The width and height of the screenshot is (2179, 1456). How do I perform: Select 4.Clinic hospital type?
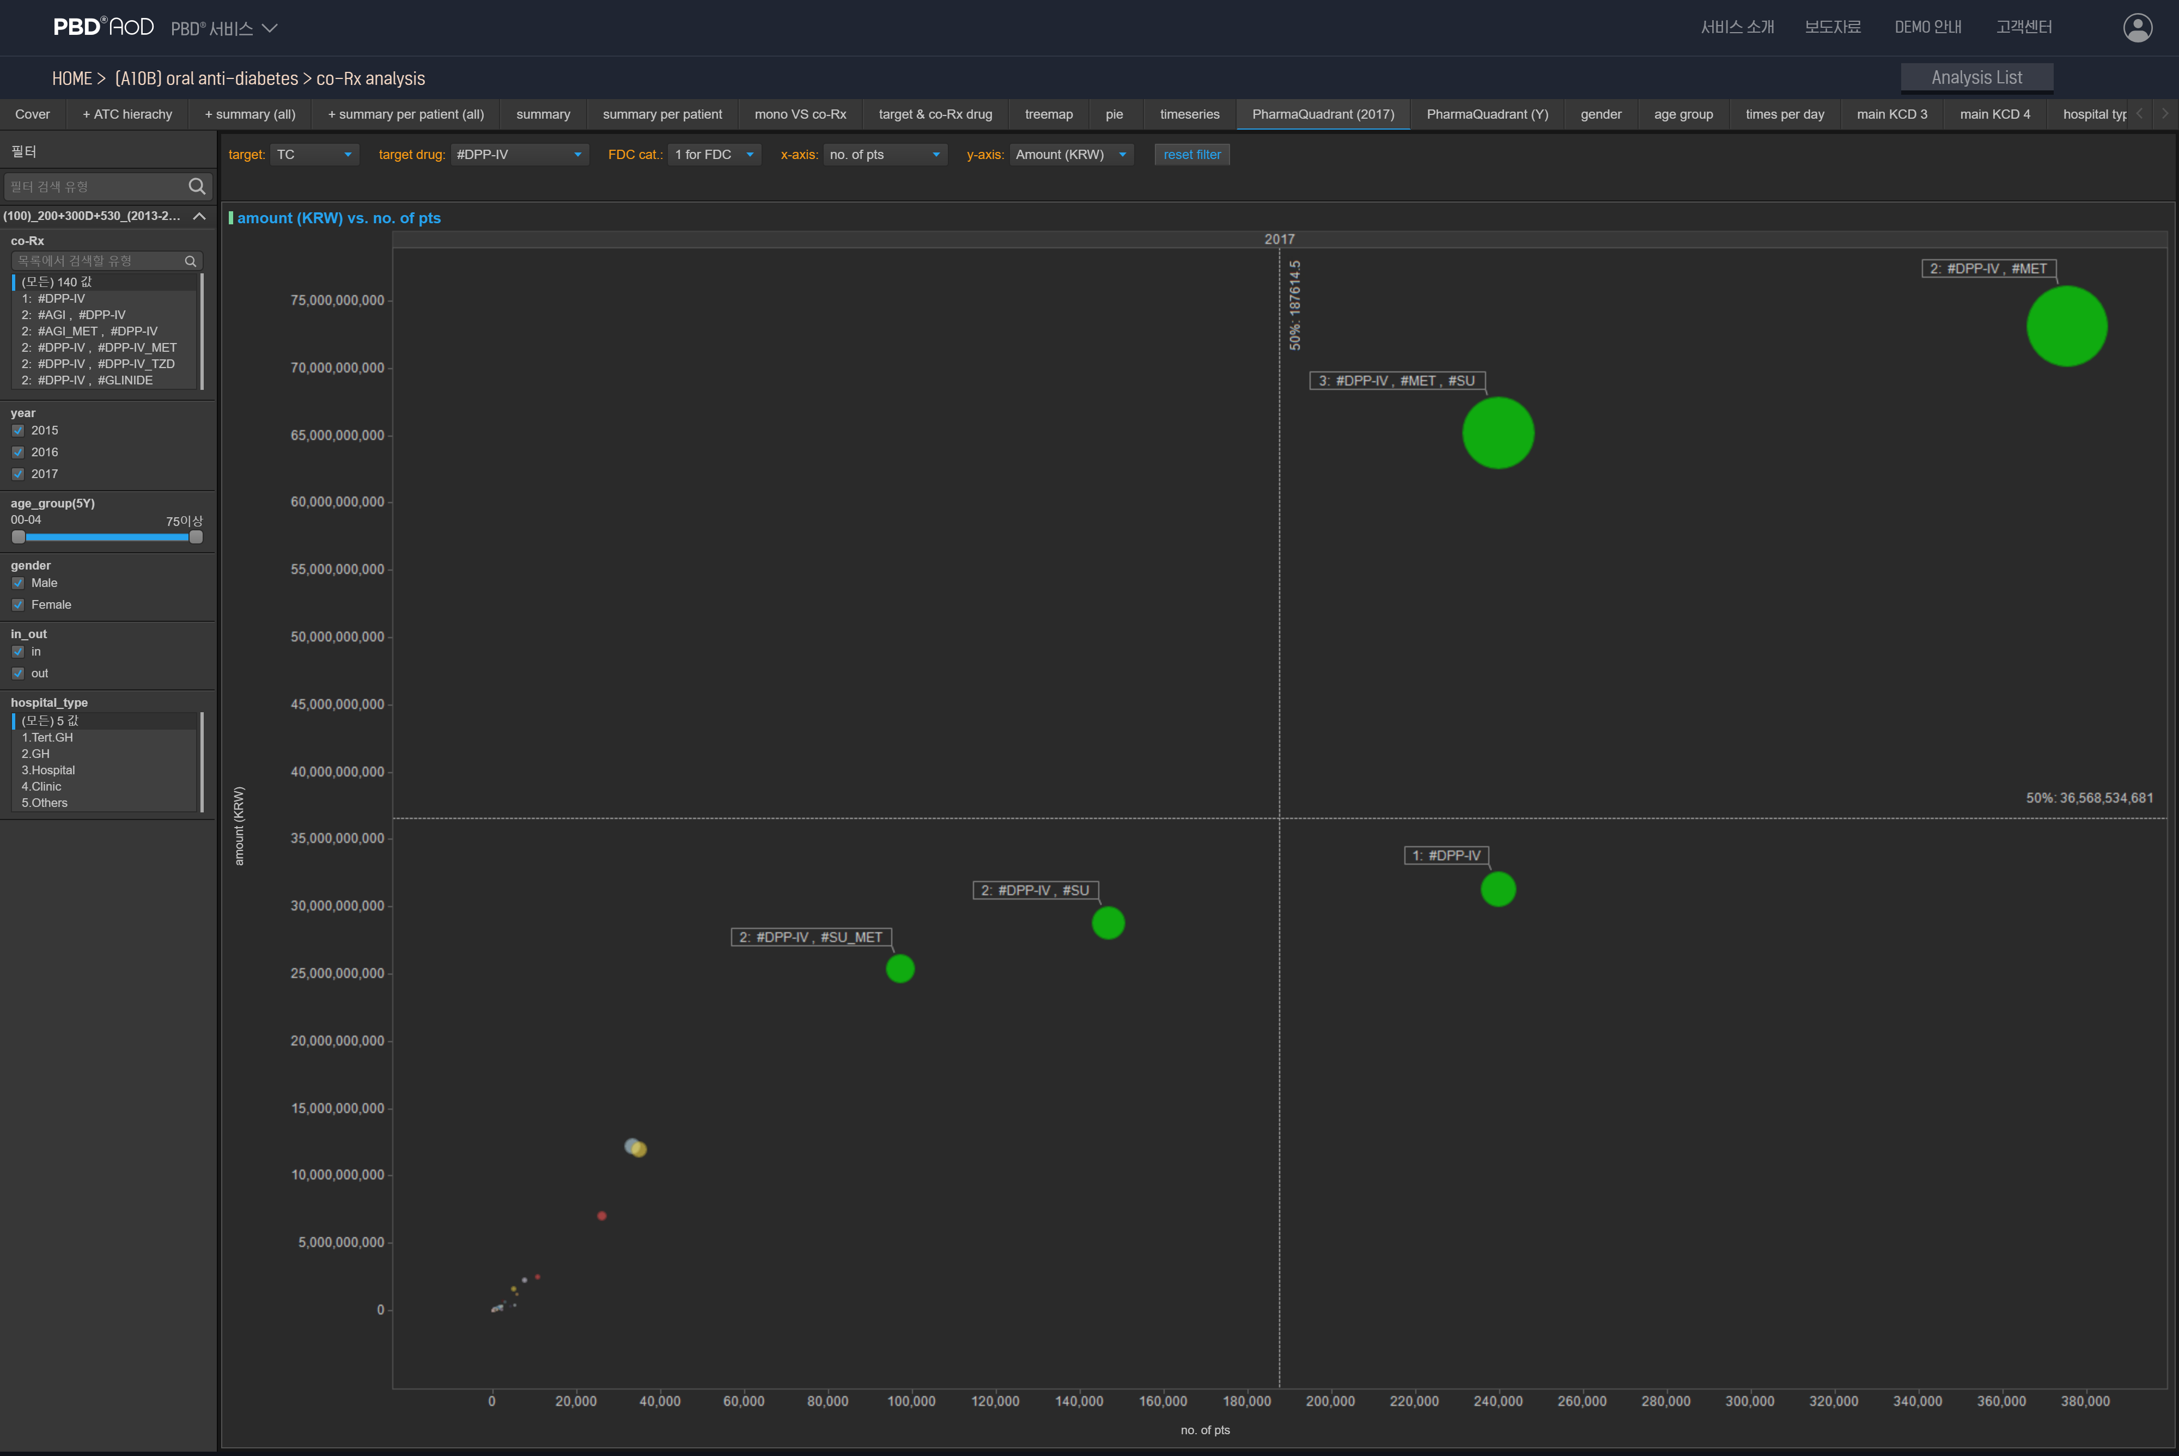click(x=105, y=786)
